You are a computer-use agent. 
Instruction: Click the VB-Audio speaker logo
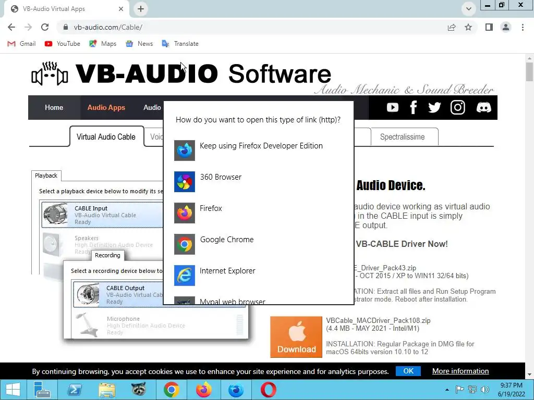click(x=50, y=73)
